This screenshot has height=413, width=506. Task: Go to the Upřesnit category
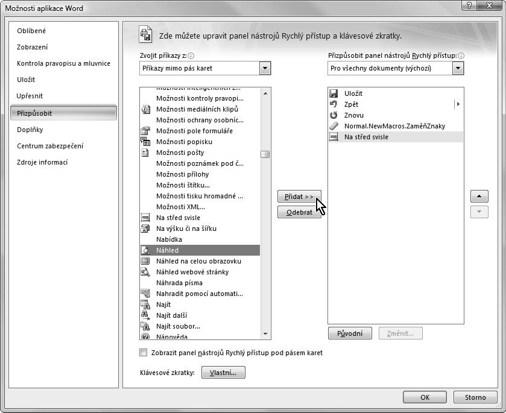(x=30, y=96)
